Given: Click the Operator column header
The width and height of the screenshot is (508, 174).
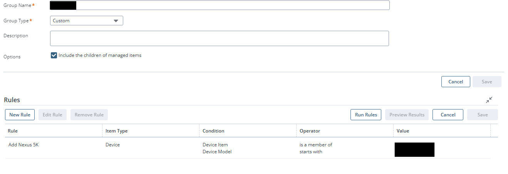Looking at the screenshot, I should click(x=310, y=131).
